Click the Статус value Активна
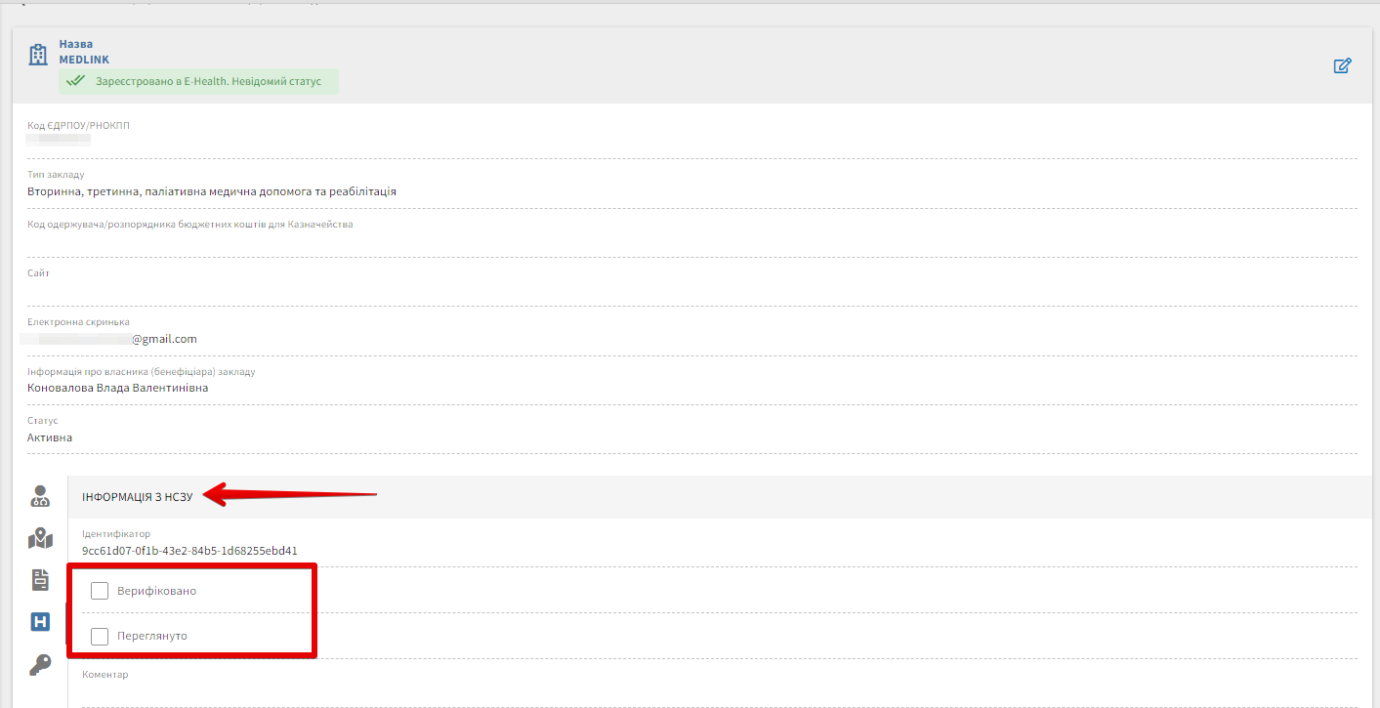 click(x=50, y=437)
